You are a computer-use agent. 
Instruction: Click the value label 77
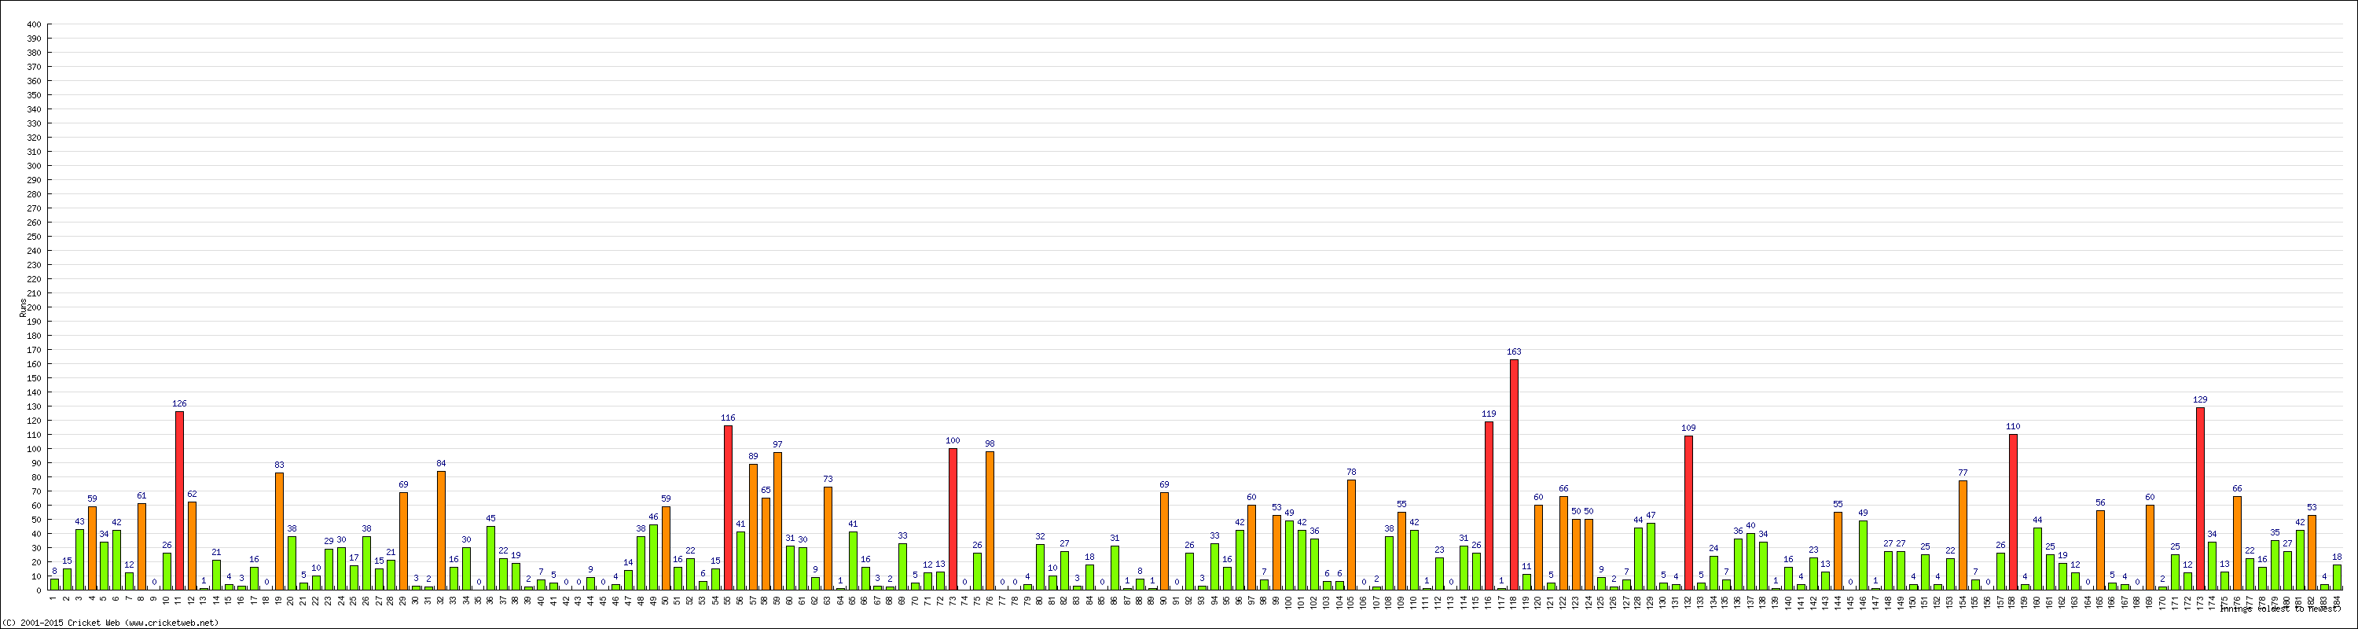1963,473
